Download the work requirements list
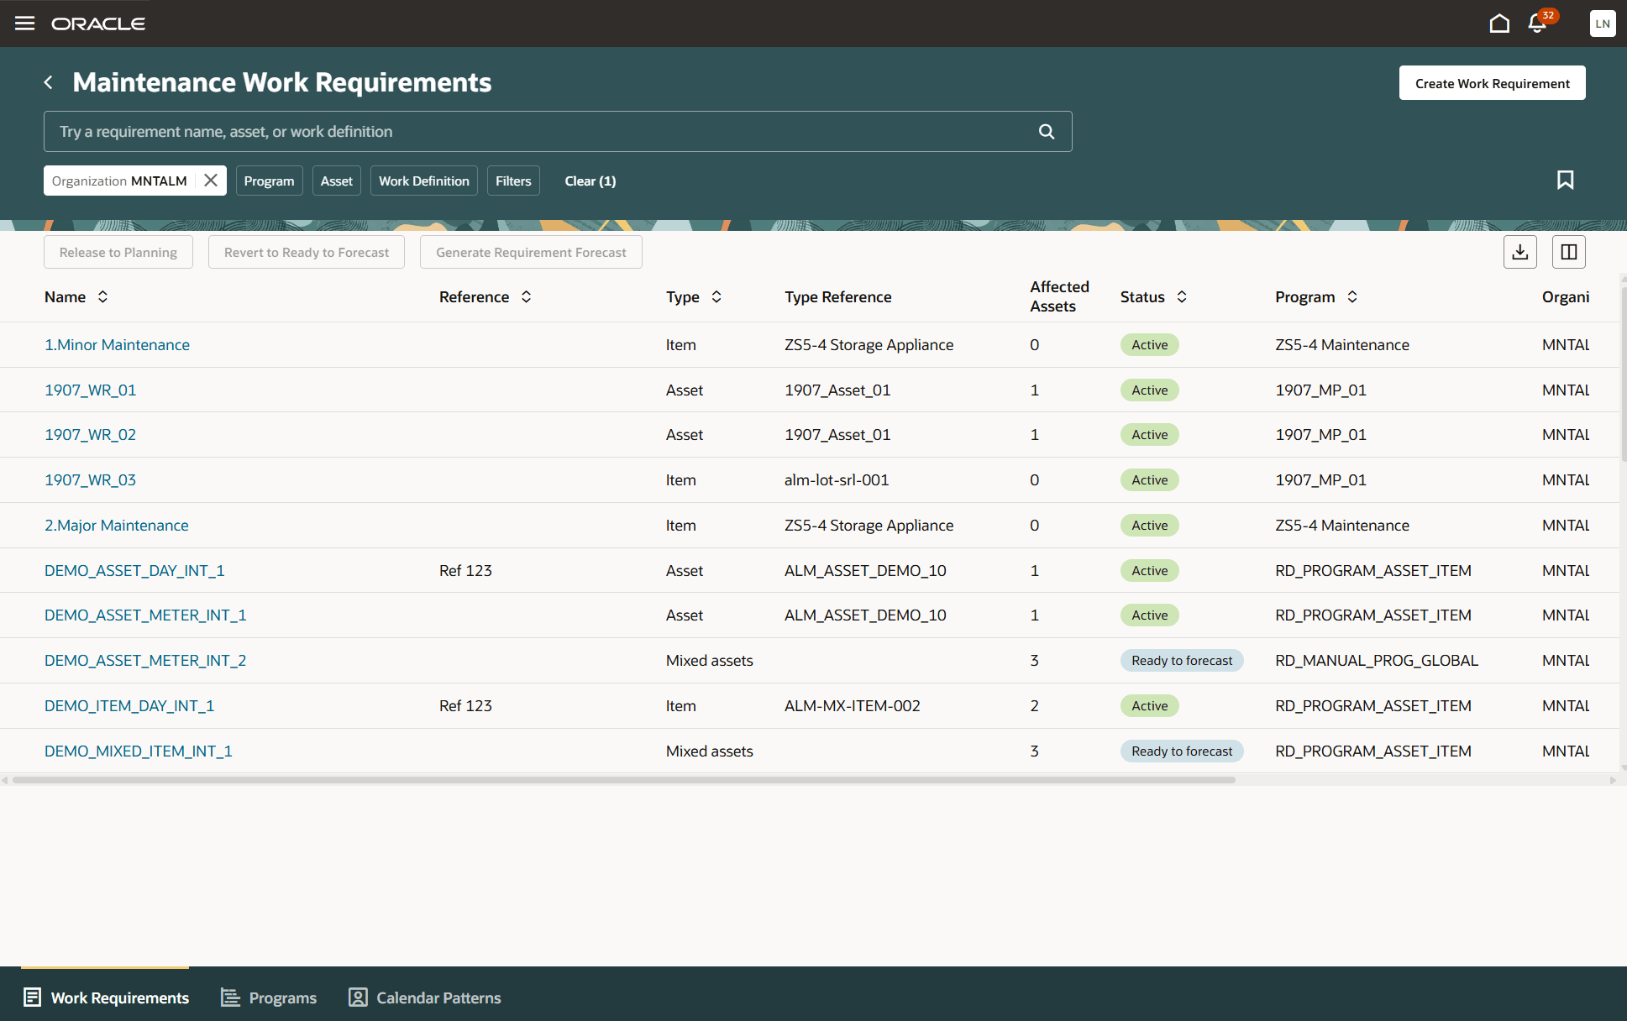 click(1519, 251)
